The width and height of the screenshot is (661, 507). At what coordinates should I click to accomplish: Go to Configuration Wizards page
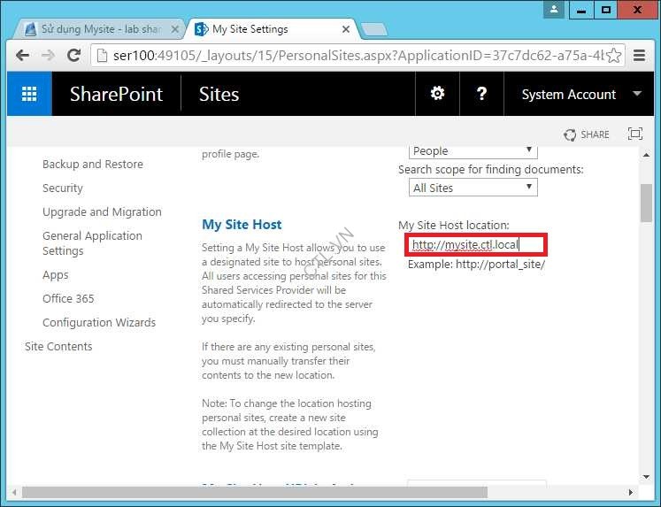pyautogui.click(x=98, y=322)
